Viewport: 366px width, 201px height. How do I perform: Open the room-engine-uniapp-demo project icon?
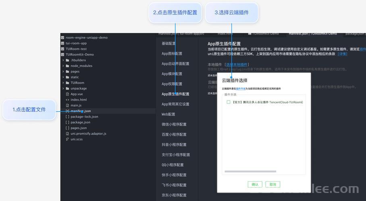tap(62, 37)
